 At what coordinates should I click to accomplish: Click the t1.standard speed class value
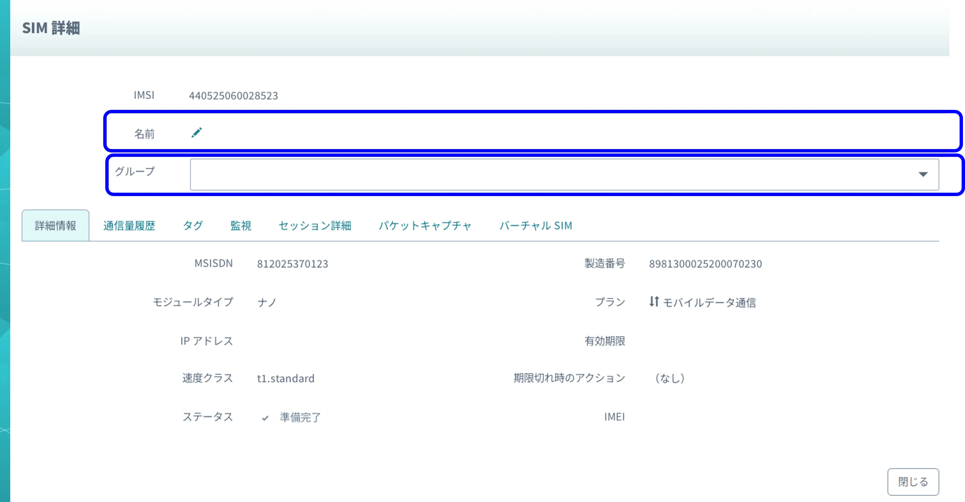[x=285, y=379]
